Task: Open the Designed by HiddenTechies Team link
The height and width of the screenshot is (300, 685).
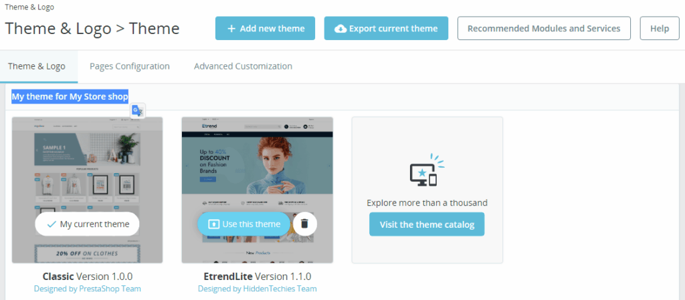Action: pos(257,289)
